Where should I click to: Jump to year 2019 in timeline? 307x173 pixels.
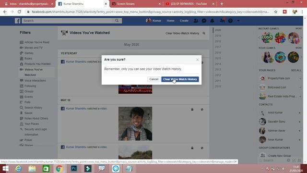(x=218, y=36)
